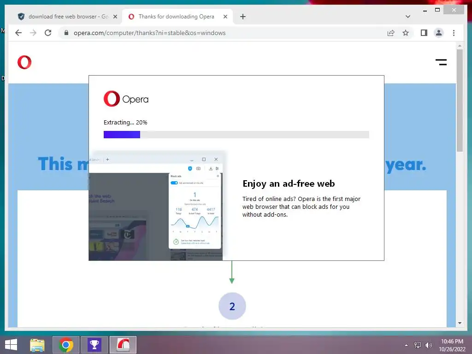Minimize the Chrome window
472x354 pixels.
tap(425, 11)
